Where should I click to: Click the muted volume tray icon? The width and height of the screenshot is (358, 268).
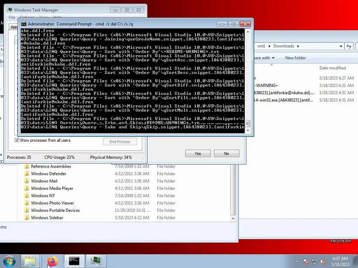[x=323, y=261]
